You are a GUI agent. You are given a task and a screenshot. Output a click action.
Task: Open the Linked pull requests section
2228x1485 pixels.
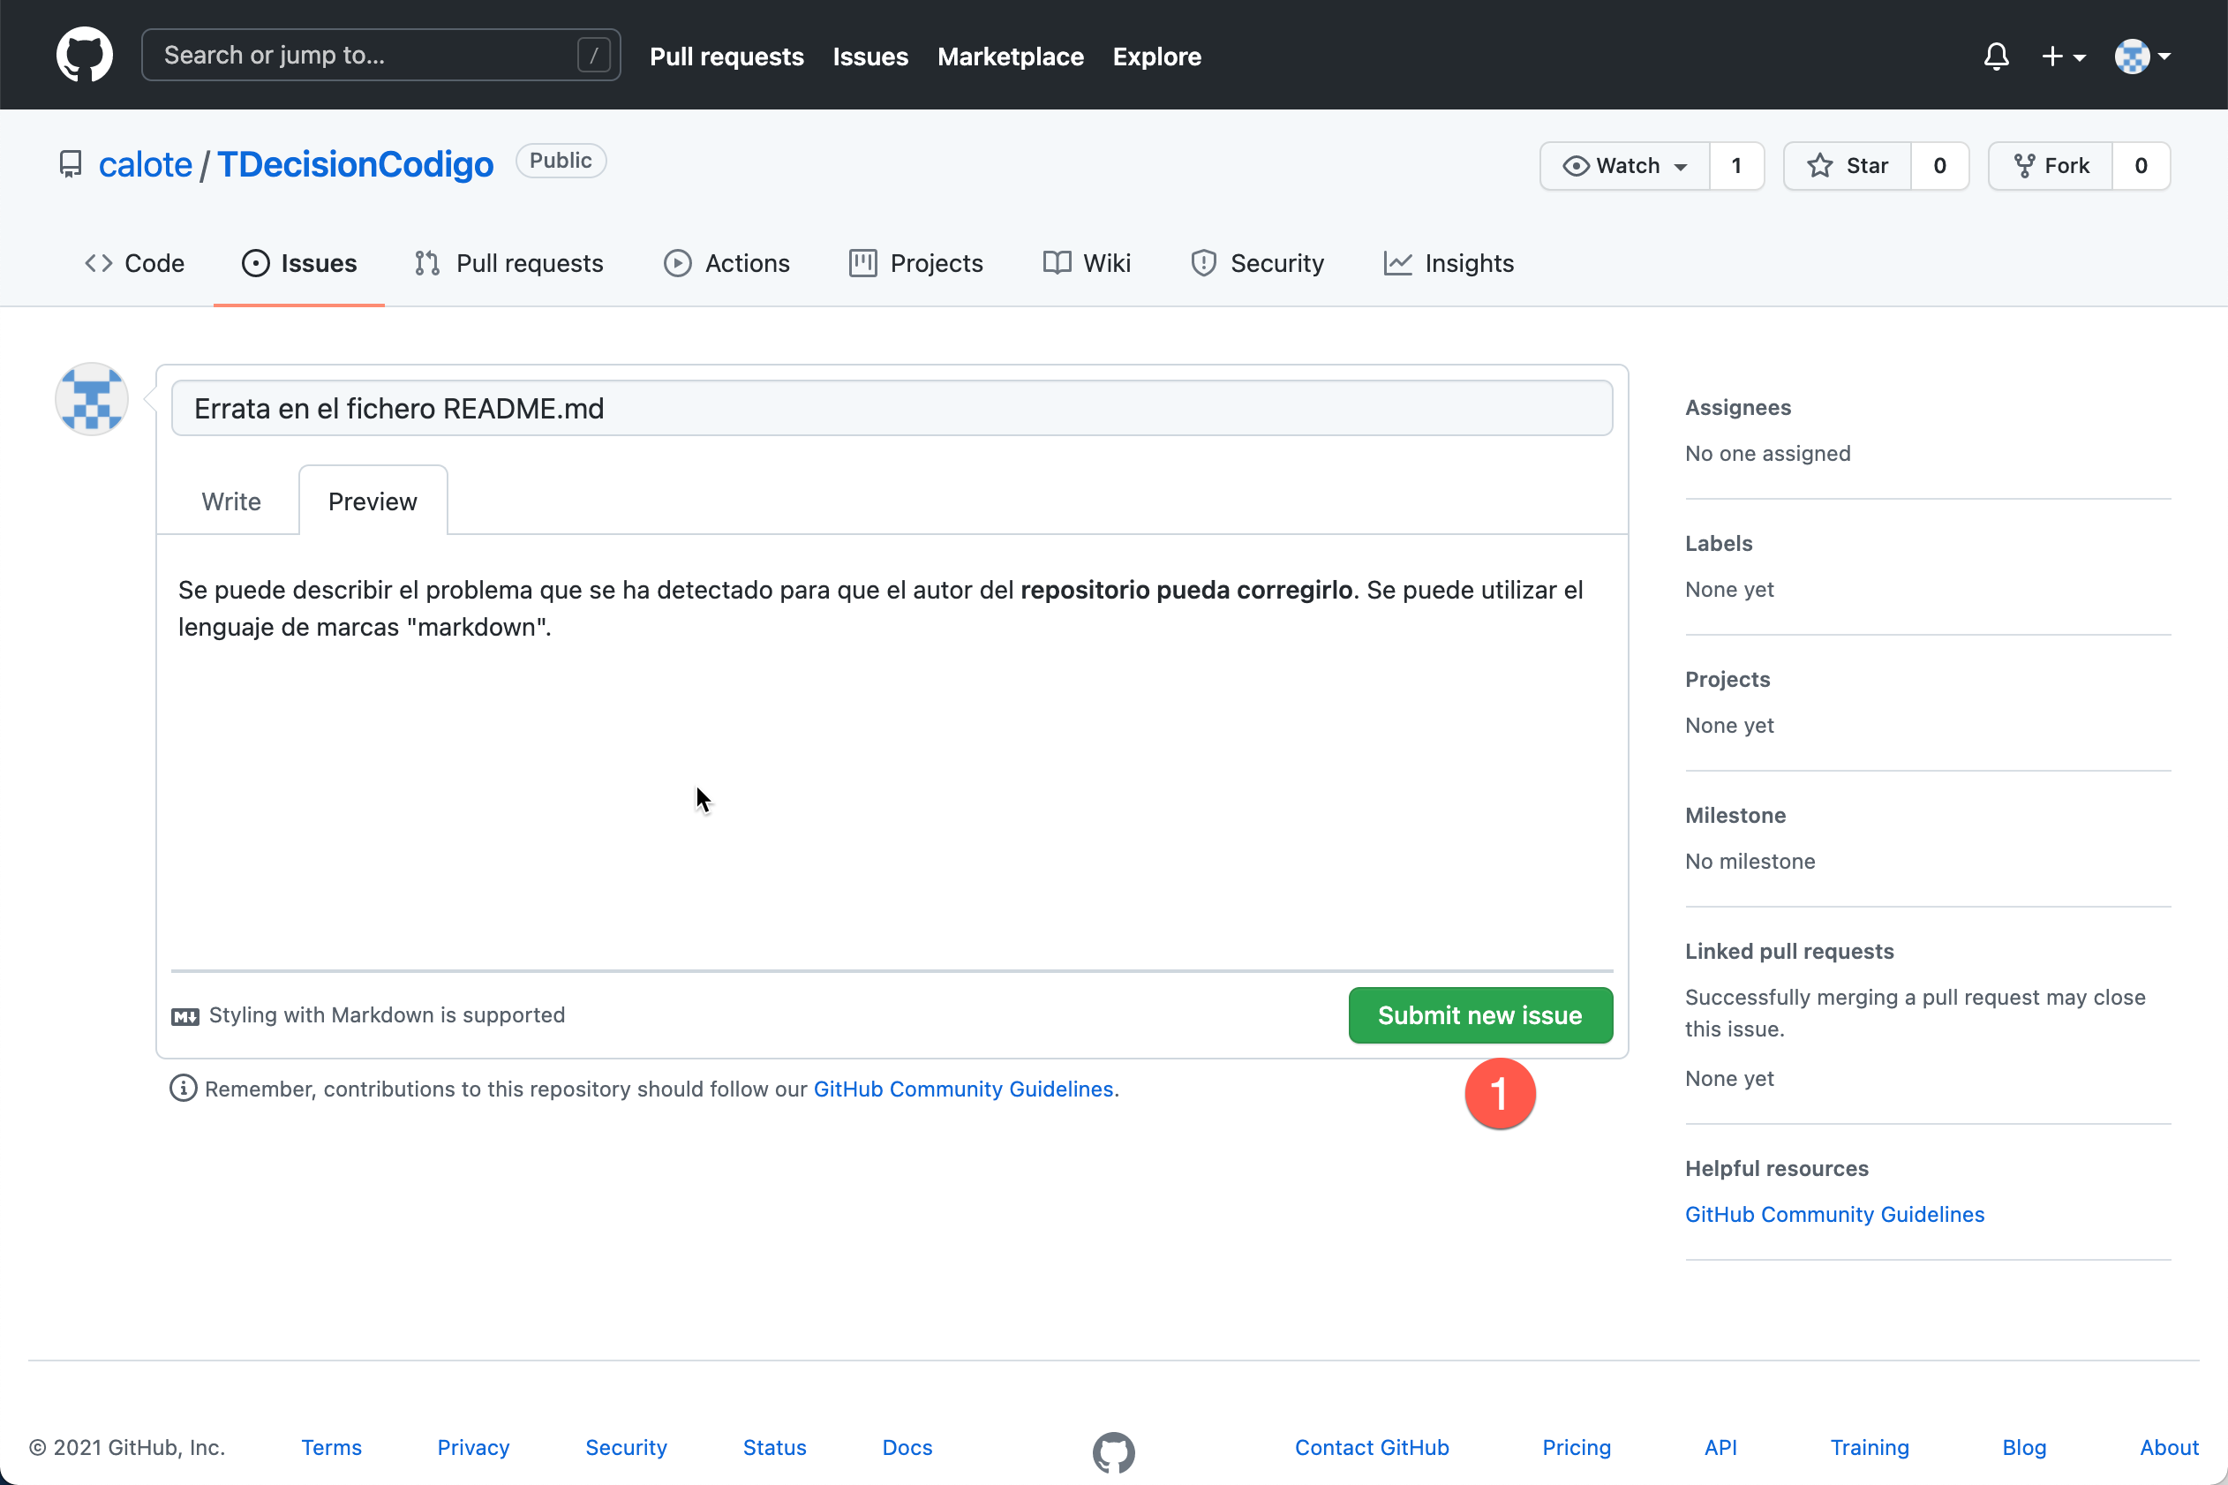(x=1788, y=951)
